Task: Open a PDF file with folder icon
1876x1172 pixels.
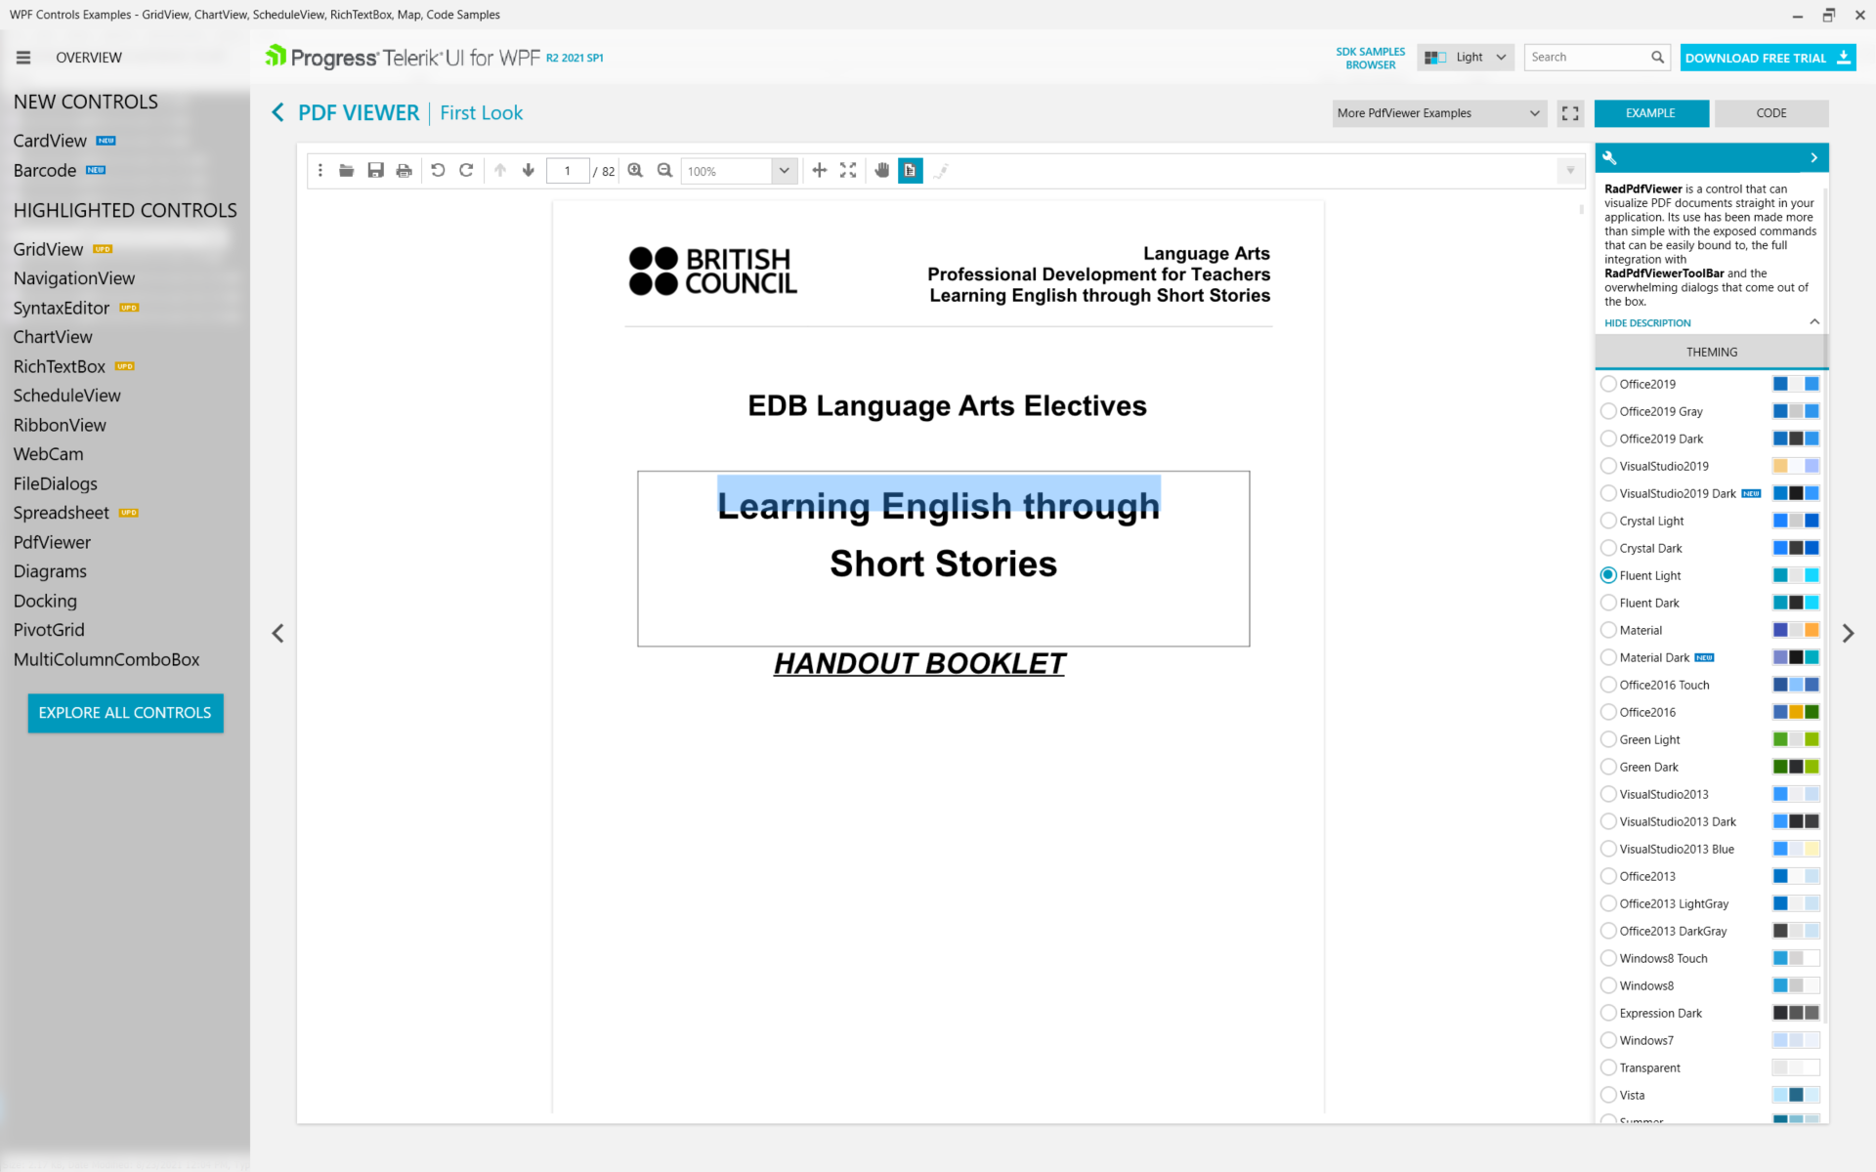Action: pyautogui.click(x=346, y=171)
